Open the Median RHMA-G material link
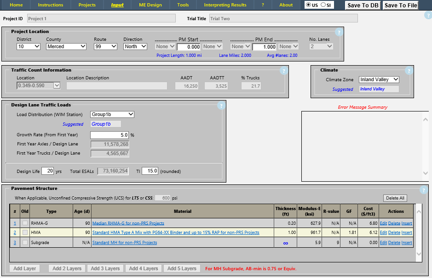 point(128,223)
